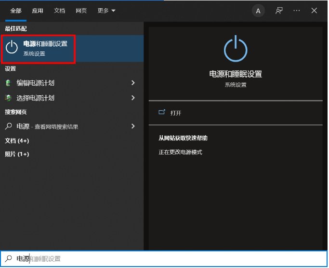Switch to the 应用 tab
Screen dimensions: 329x268
point(38,11)
